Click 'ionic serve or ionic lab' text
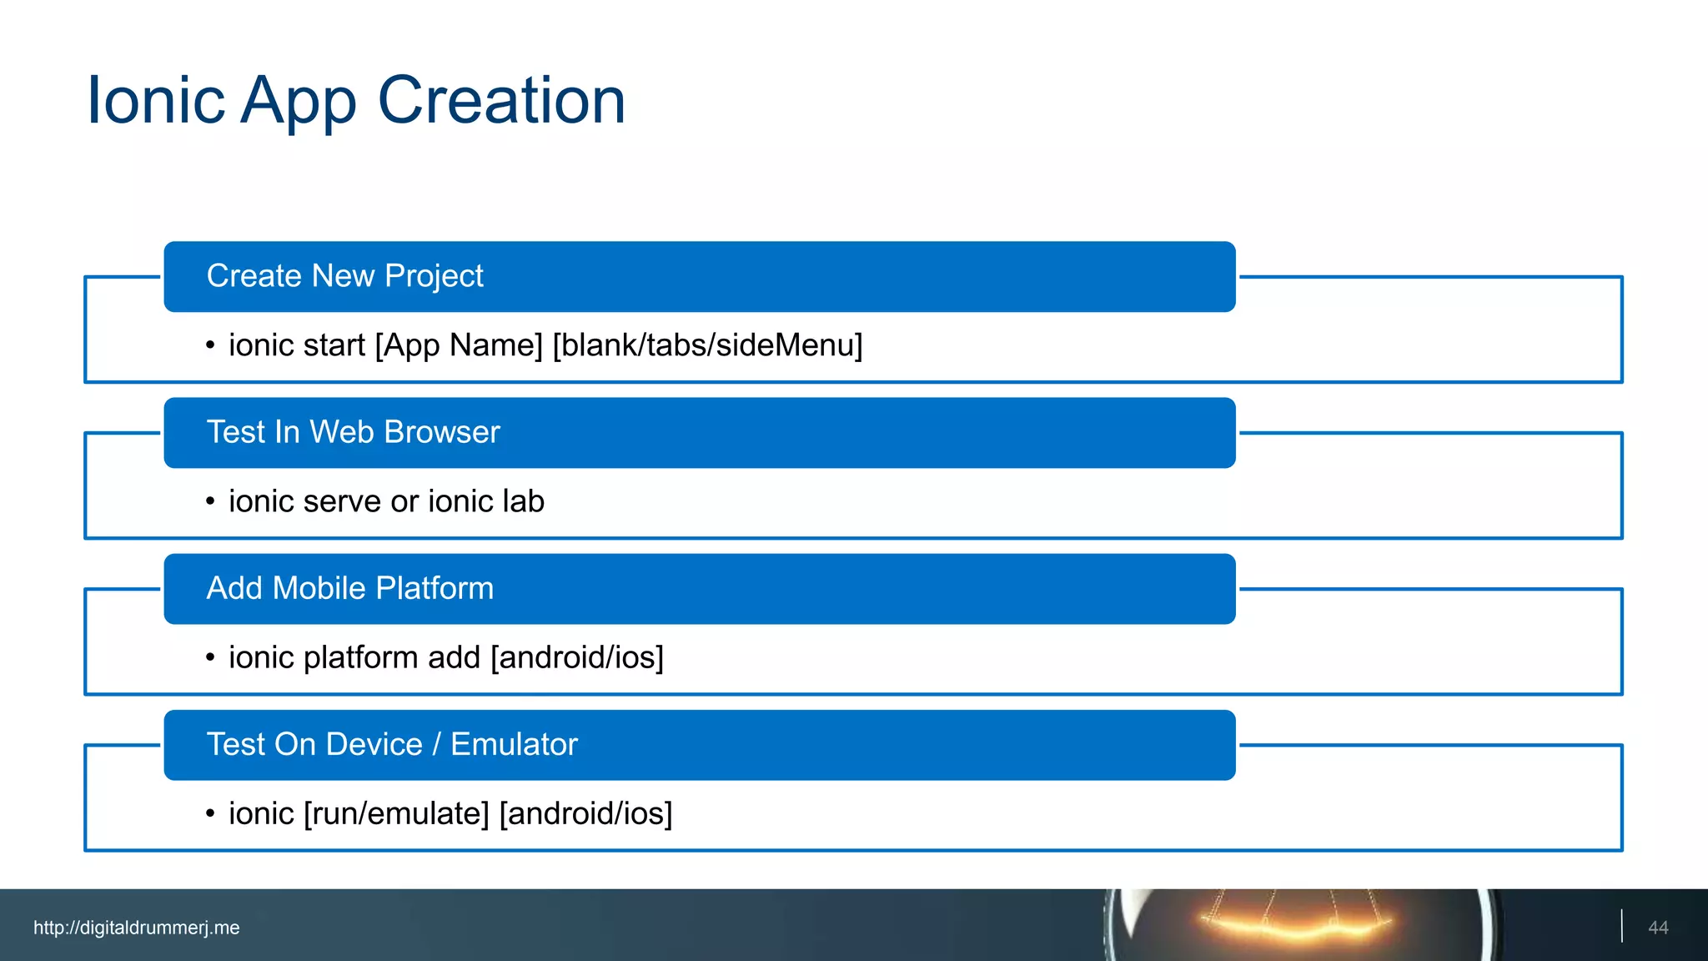 pos(386,501)
